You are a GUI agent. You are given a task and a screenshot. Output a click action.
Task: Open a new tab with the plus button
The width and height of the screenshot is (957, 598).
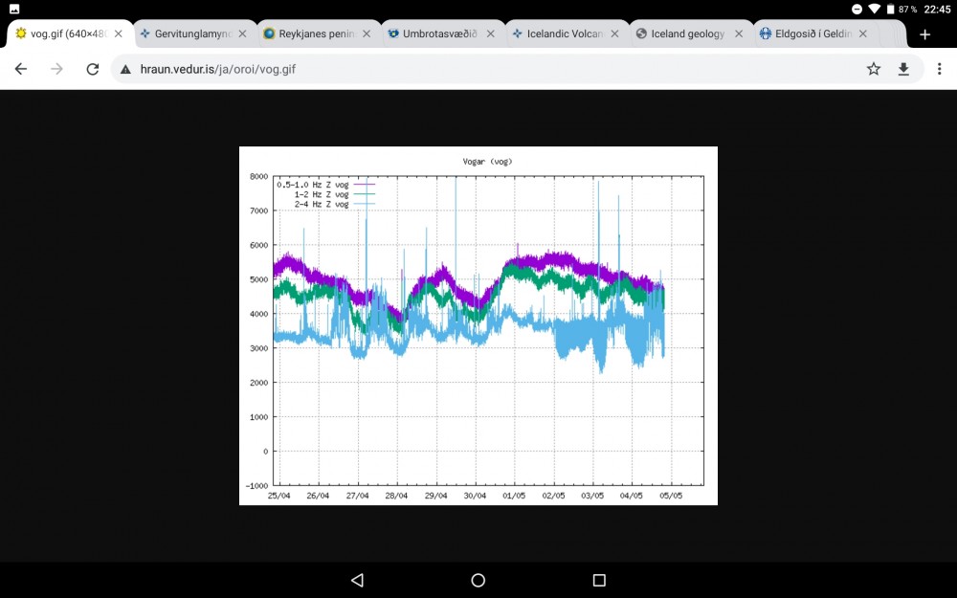point(924,33)
